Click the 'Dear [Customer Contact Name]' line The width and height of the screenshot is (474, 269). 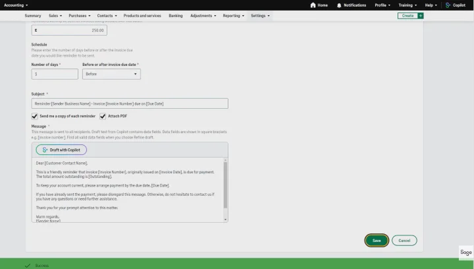(x=62, y=164)
